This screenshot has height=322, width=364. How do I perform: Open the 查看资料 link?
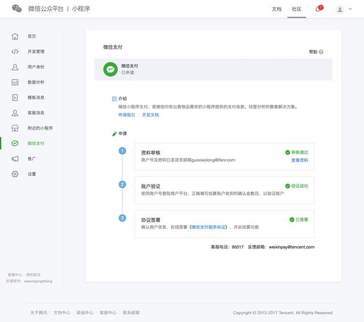pyautogui.click(x=300, y=160)
